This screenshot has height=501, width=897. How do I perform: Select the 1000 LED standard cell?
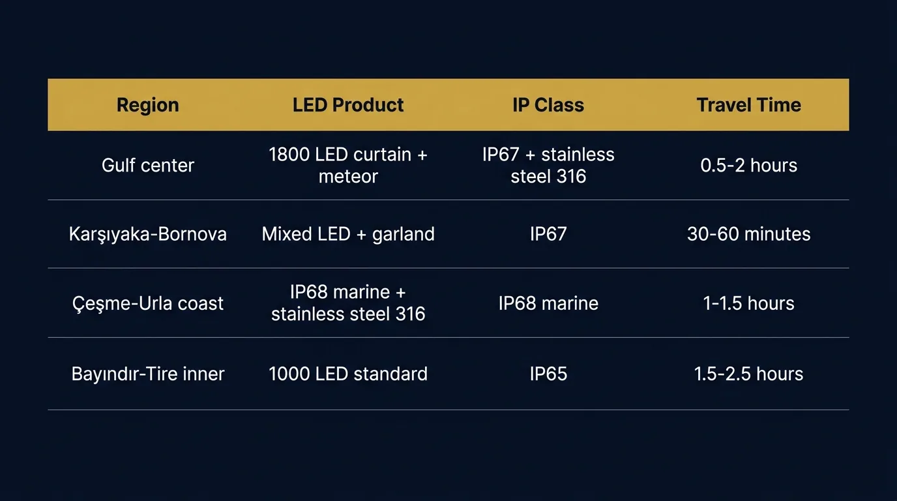[x=348, y=374]
